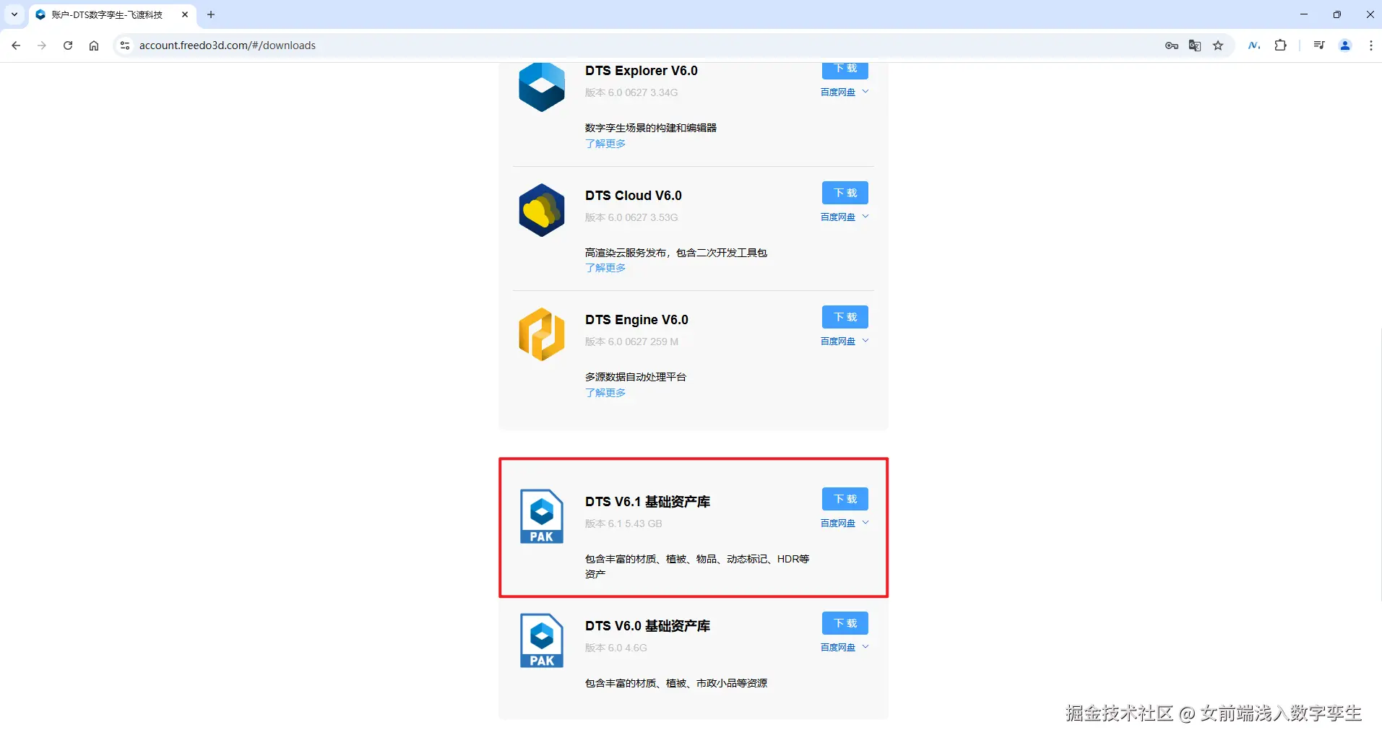Open the browser profile menu

(1345, 45)
